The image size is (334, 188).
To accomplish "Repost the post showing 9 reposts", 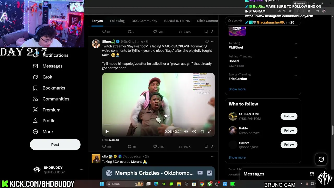I will pyautogui.click(x=131, y=32).
